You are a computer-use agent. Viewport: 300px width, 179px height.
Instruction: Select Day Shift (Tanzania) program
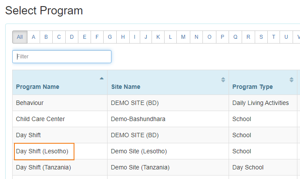43,167
